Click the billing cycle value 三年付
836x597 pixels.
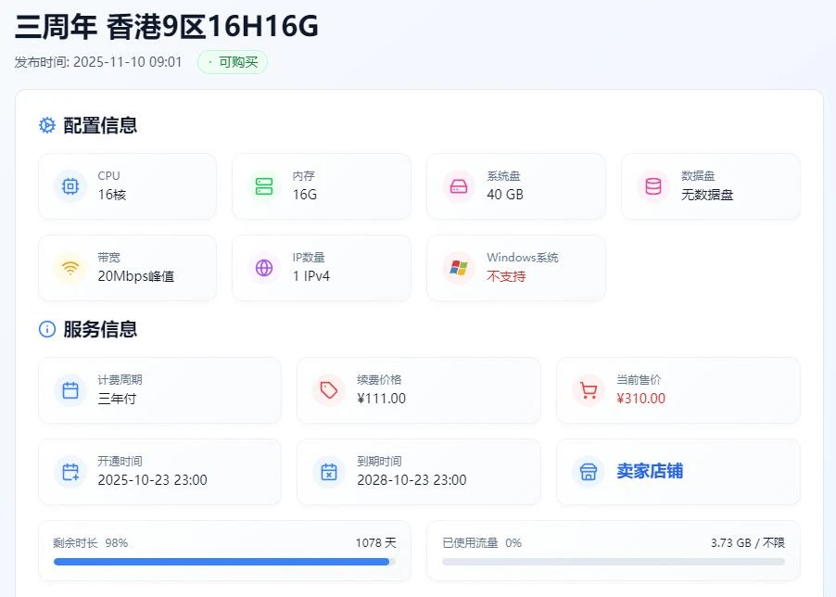(x=117, y=399)
